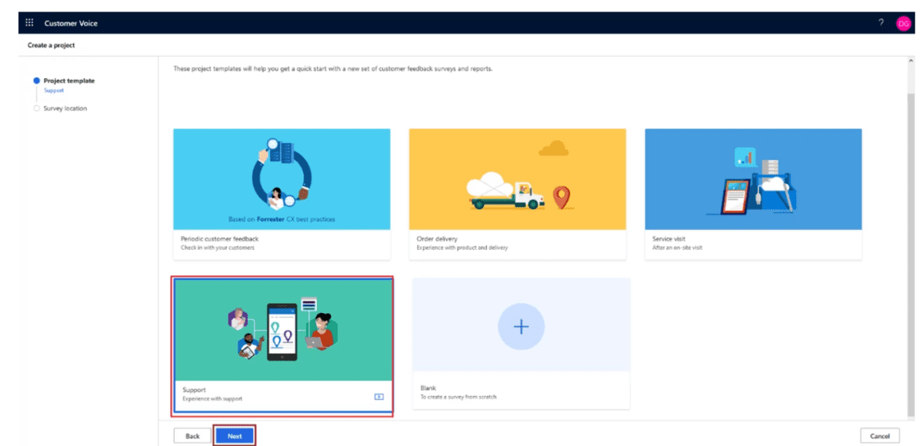Toggle selection of the Support template tile
Viewport: 923px width, 446px height.
pos(282,331)
